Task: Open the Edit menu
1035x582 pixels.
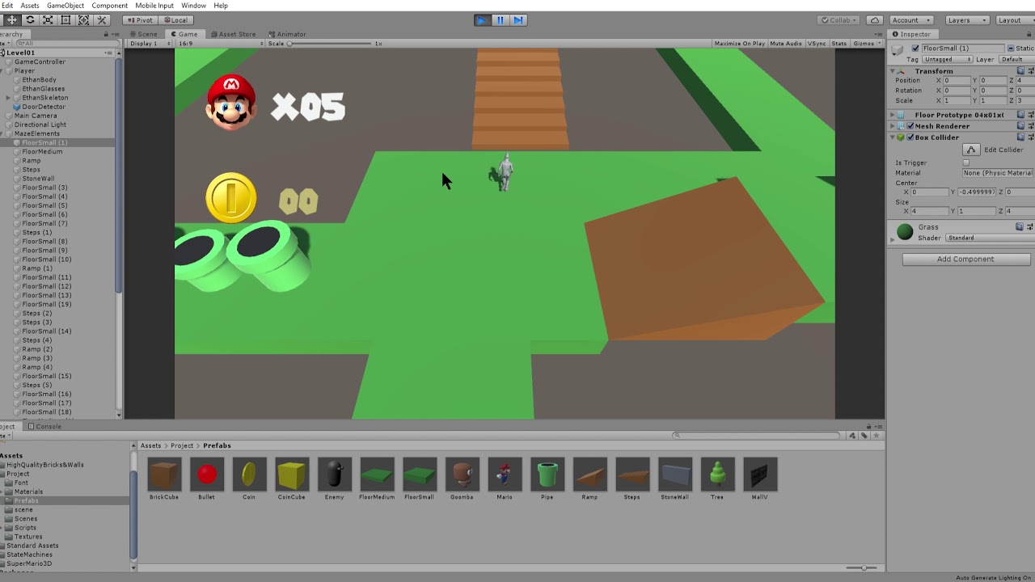Action: tap(7, 6)
